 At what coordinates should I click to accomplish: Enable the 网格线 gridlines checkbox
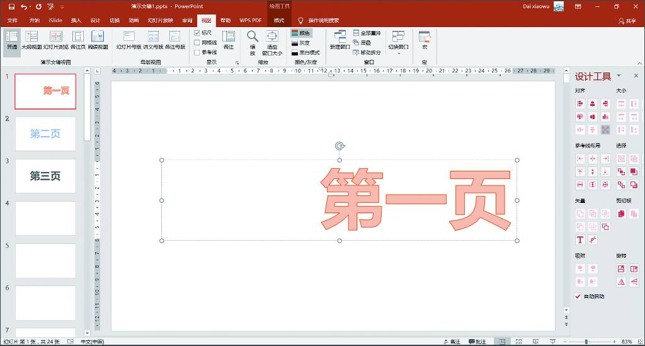click(197, 42)
